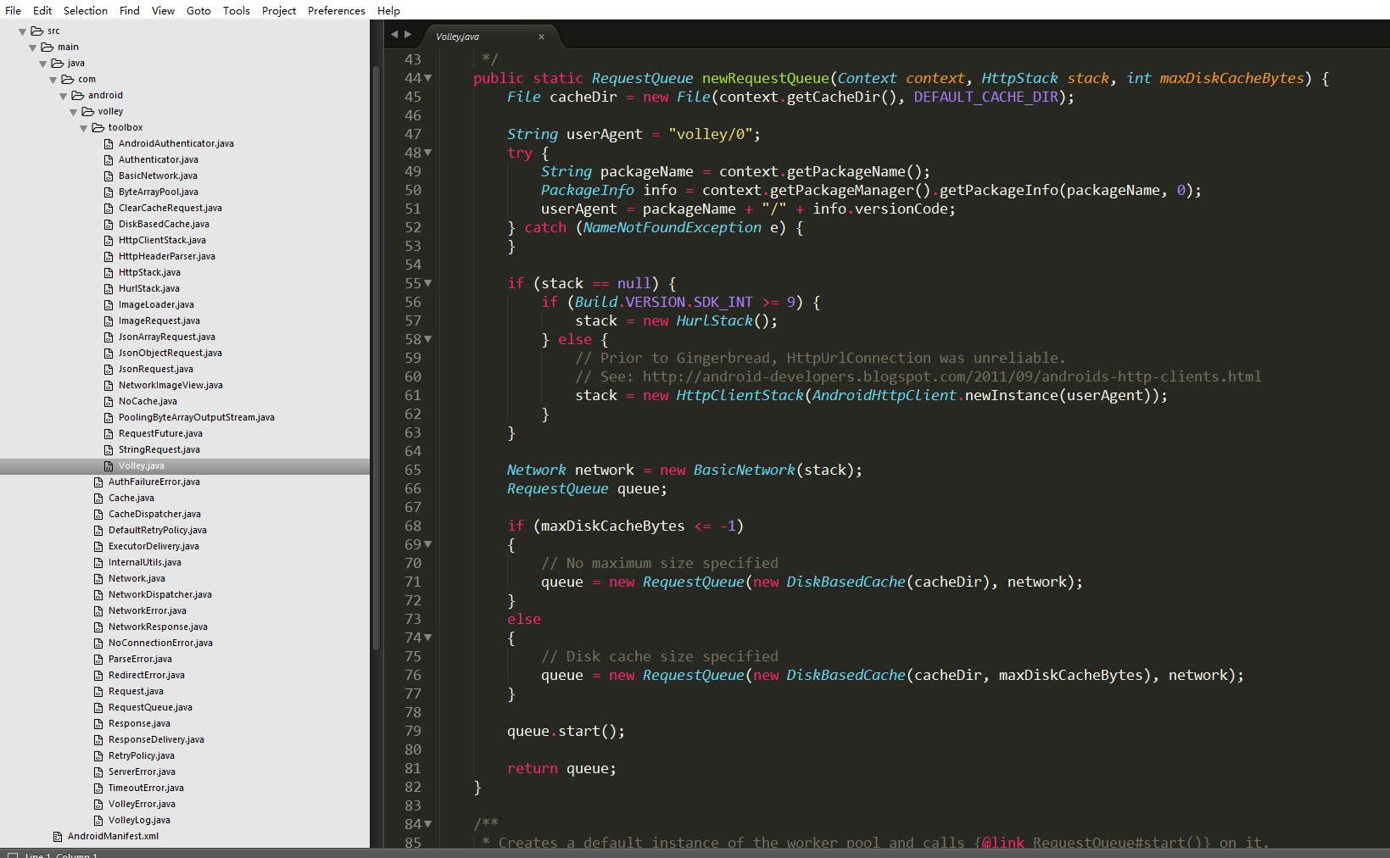Click the ImageLoader.java file icon

(109, 305)
